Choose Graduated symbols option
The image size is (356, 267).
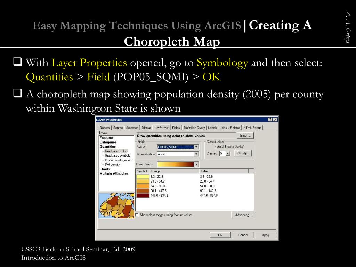coord(118,155)
